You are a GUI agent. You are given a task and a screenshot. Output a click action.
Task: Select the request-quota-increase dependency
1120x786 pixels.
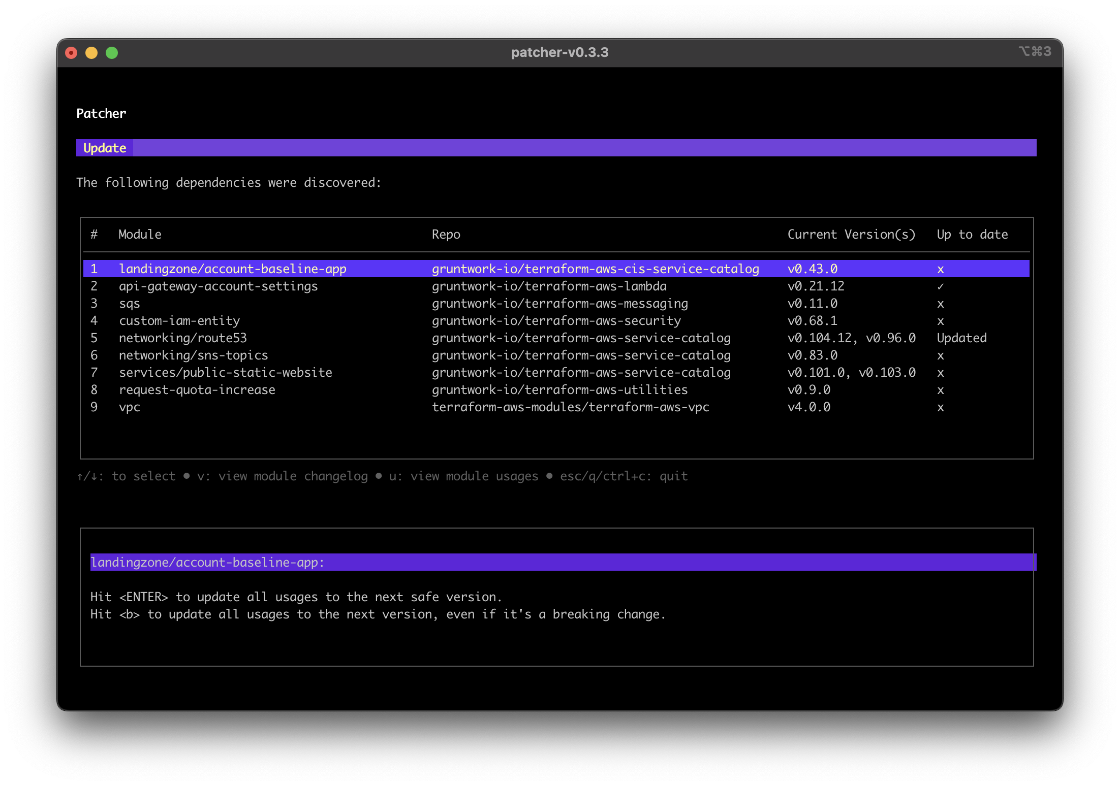pos(197,389)
